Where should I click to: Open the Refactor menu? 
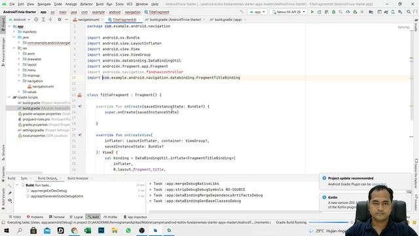tap(86, 4)
